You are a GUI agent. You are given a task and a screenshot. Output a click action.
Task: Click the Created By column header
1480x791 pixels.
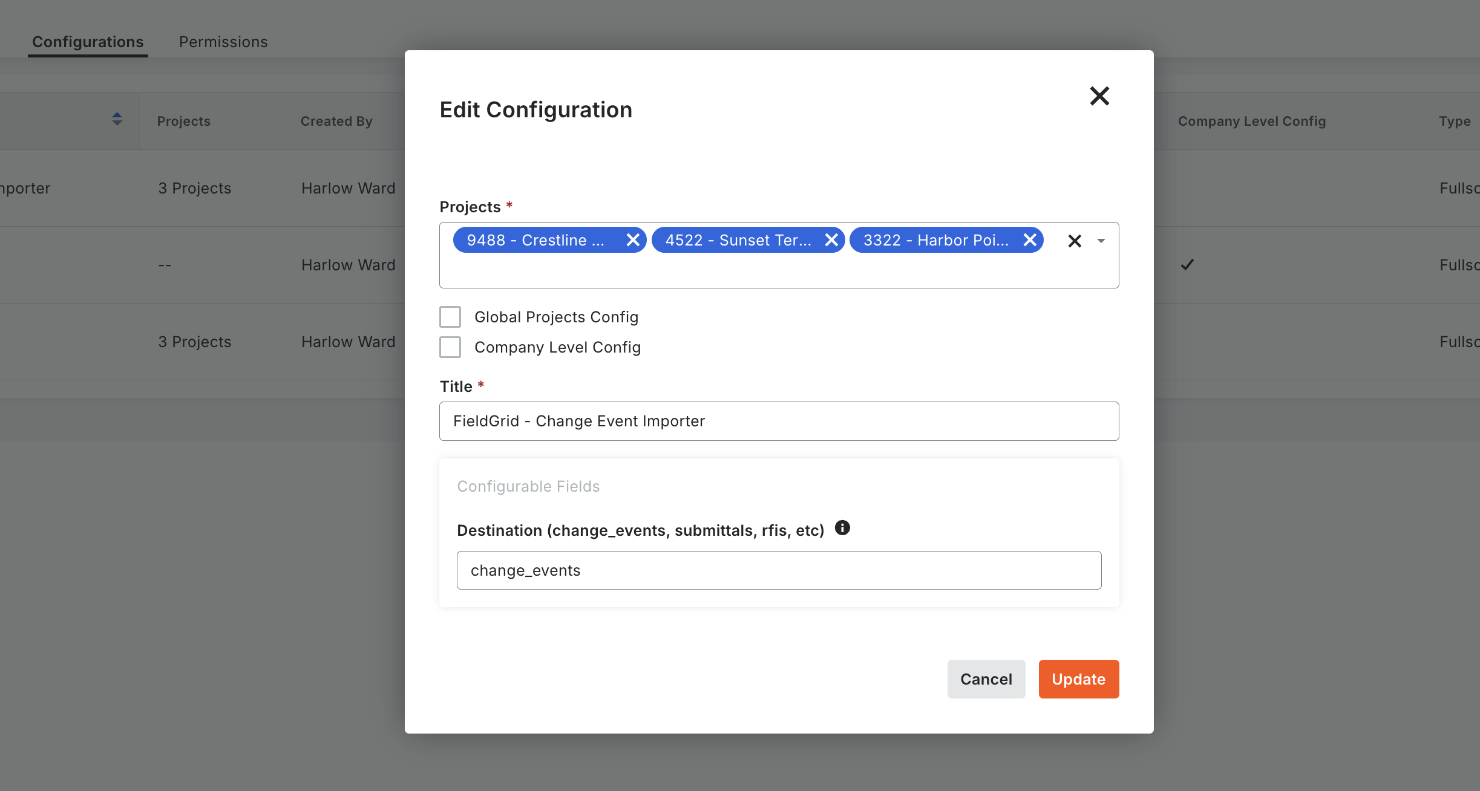coord(336,120)
